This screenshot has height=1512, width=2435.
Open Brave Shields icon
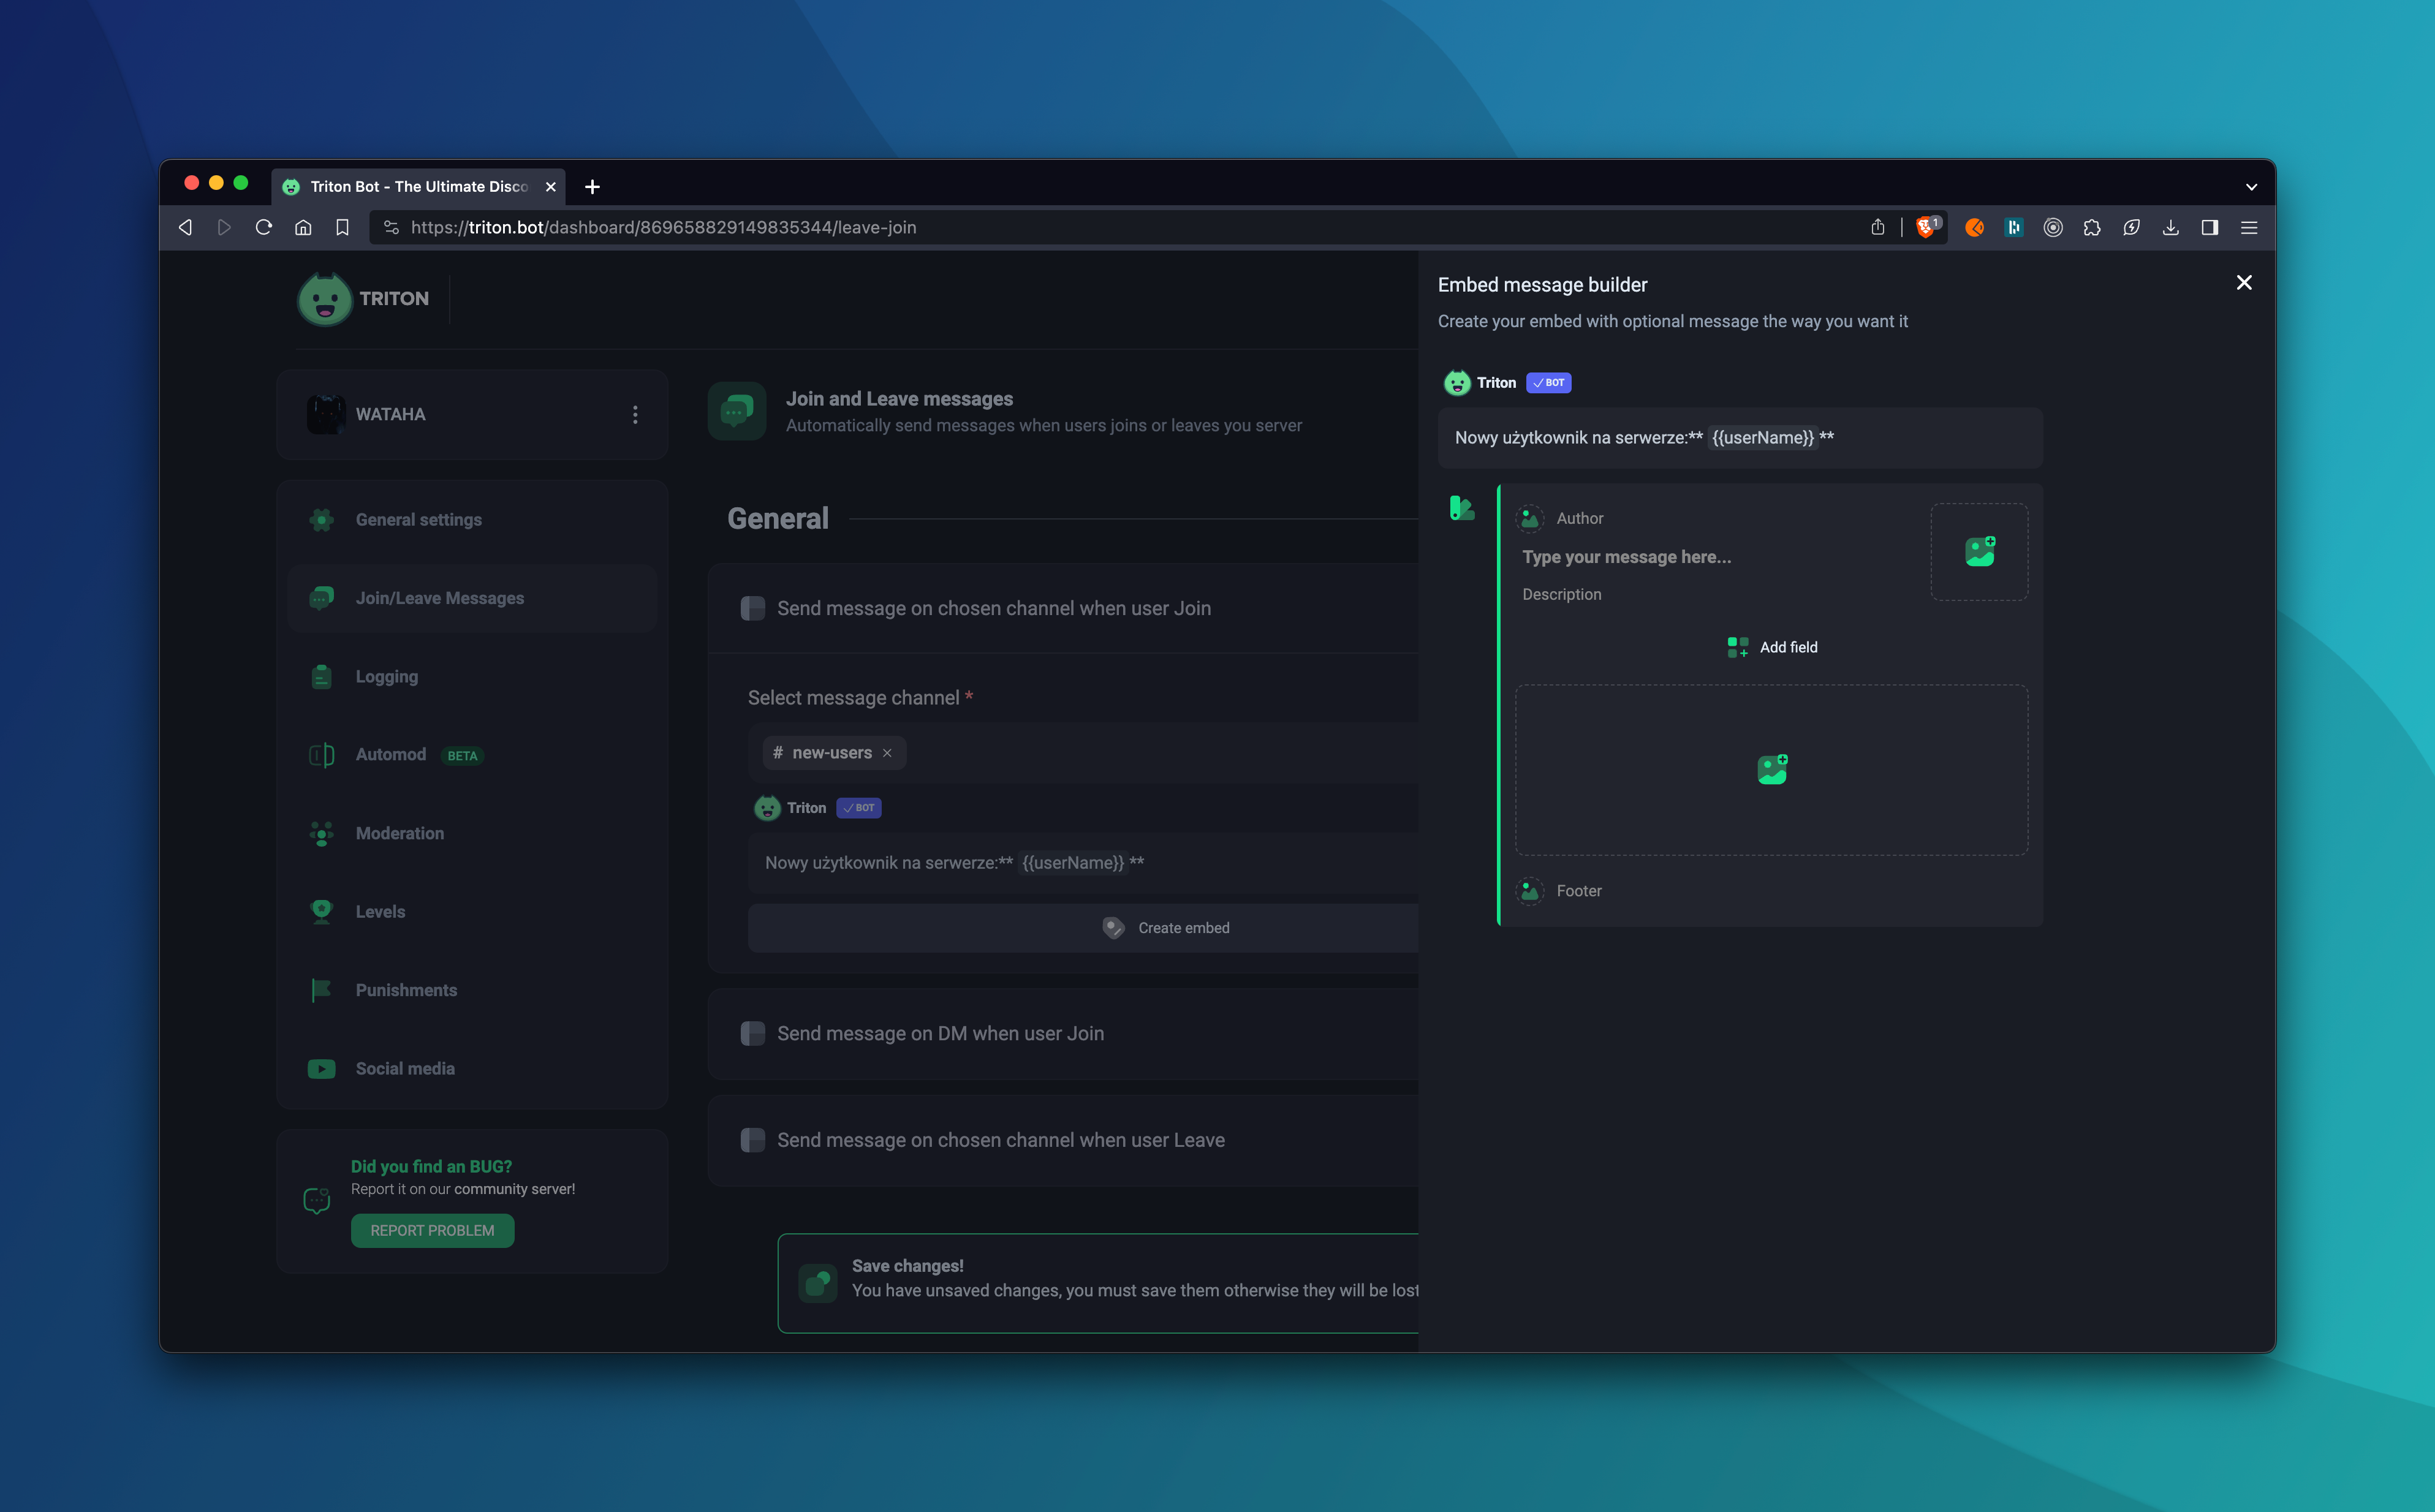(1925, 228)
